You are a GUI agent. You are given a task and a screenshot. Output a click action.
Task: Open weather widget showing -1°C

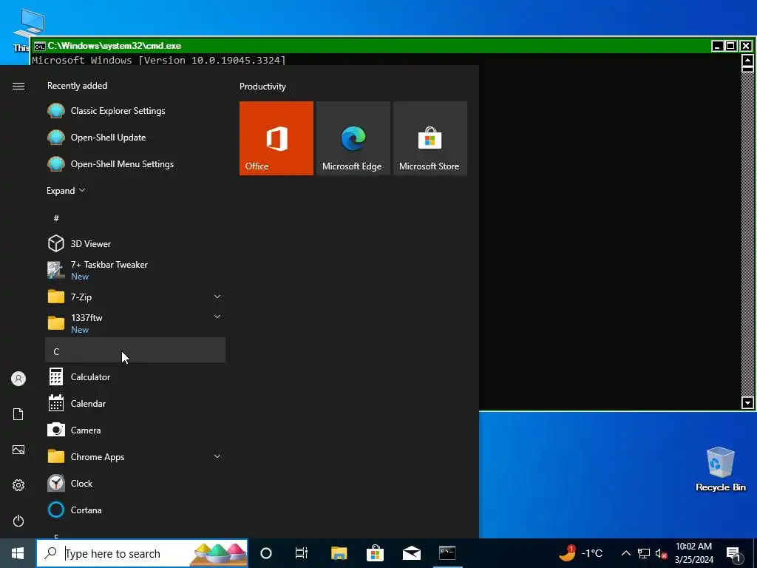(x=580, y=553)
